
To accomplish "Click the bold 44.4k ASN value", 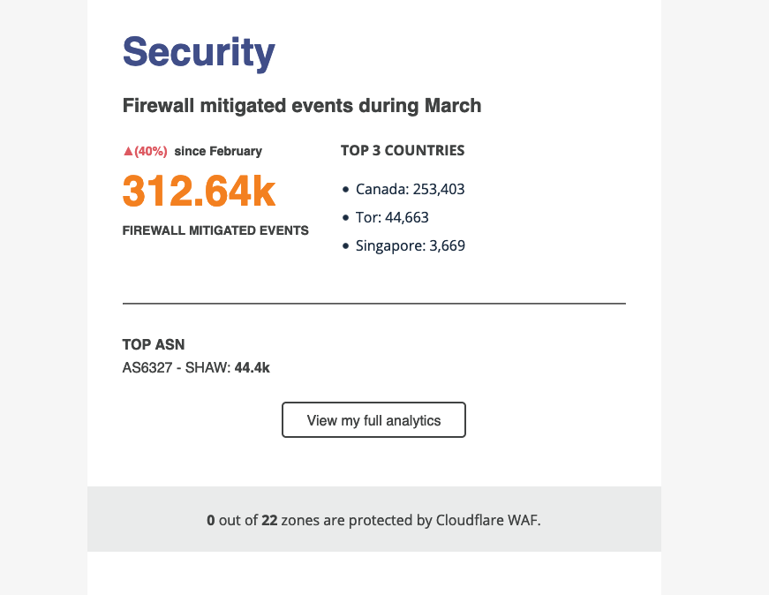I will 253,367.
